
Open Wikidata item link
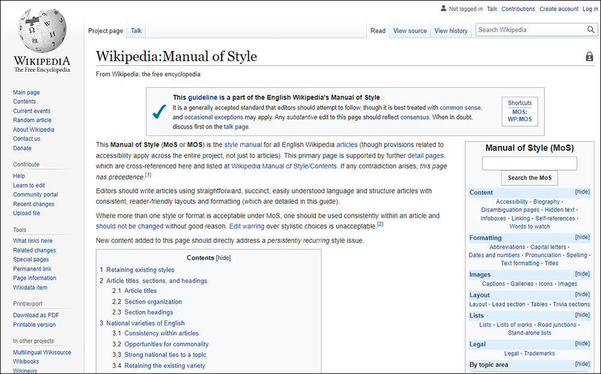pyautogui.click(x=30, y=287)
